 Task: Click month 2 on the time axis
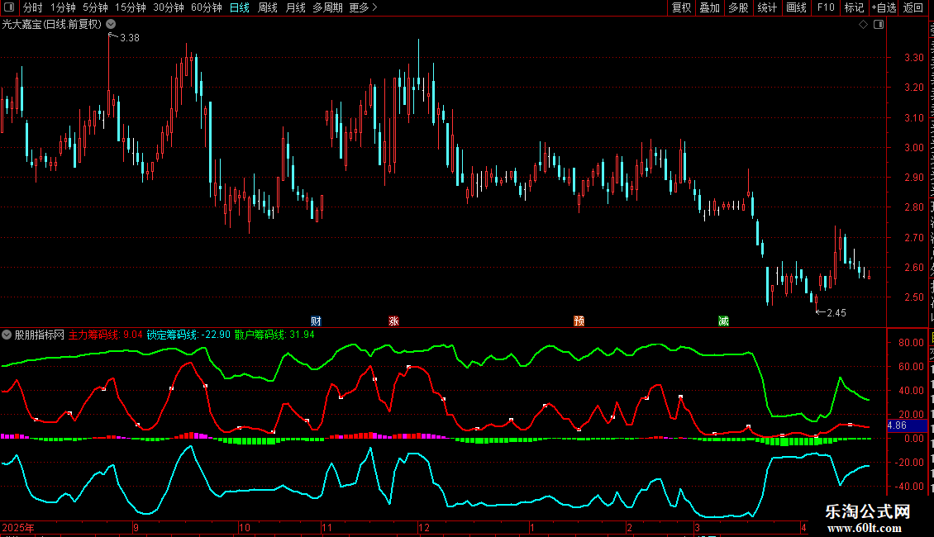pos(629,527)
